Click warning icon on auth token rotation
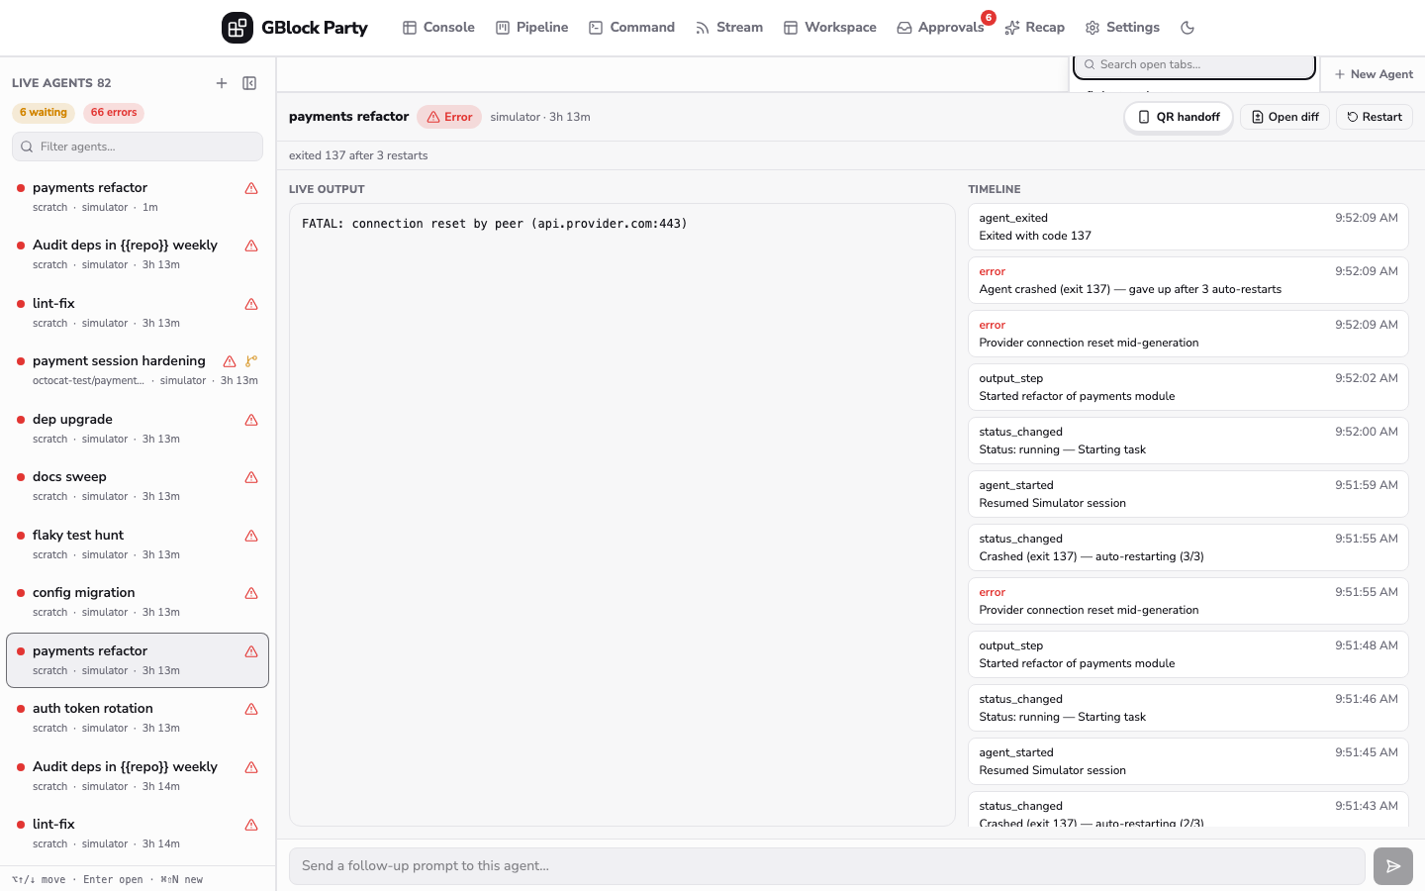The height and width of the screenshot is (891, 1425). [x=251, y=709]
